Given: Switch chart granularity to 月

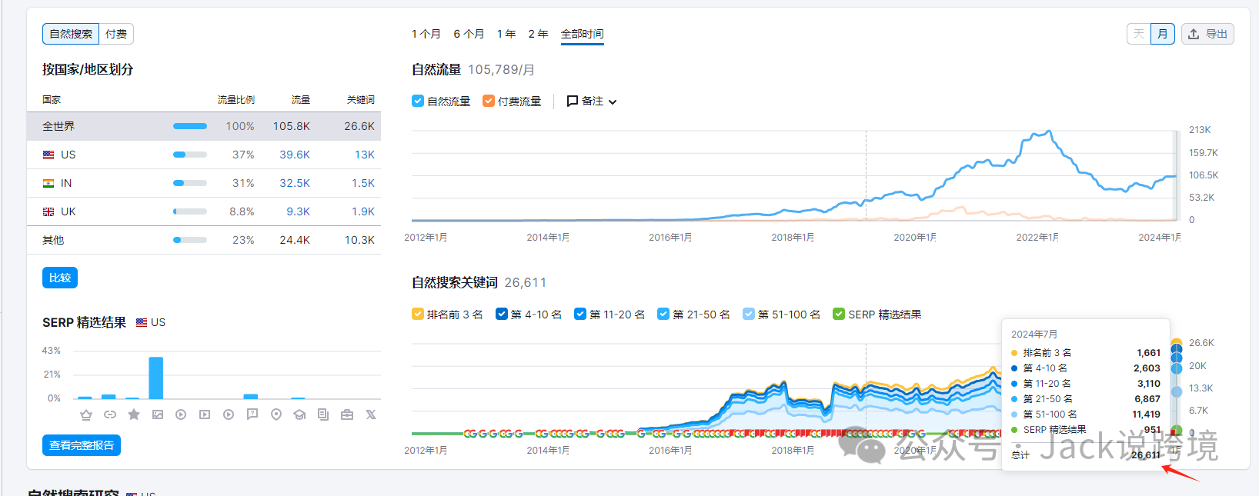Looking at the screenshot, I should (x=1163, y=34).
